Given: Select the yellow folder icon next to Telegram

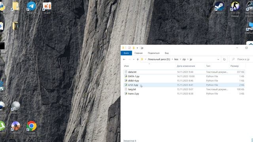Looking at the screenshot, I should [x=16, y=7].
